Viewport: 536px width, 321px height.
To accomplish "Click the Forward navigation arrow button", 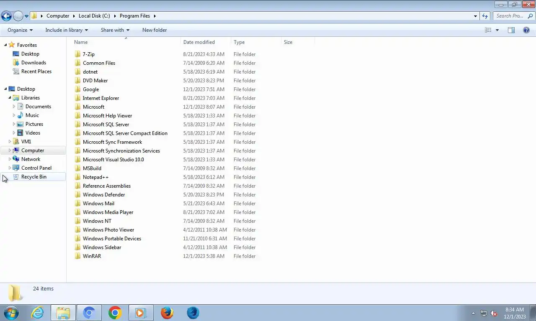I will click(18, 16).
